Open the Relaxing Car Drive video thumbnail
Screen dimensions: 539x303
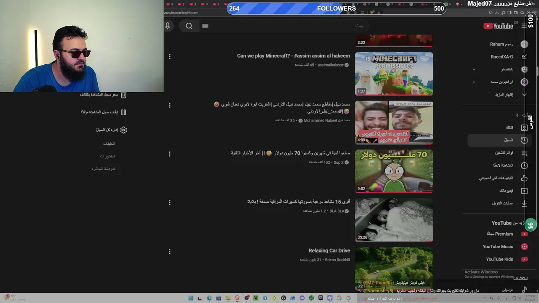pos(394,269)
